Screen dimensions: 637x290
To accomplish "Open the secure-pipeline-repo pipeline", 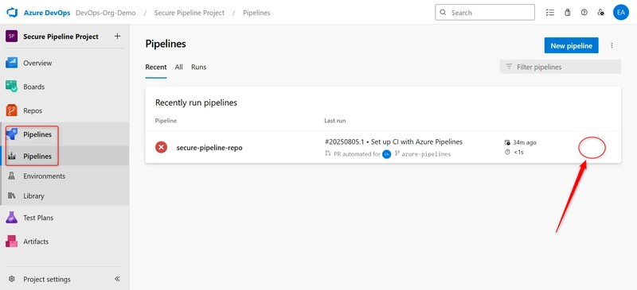I will pos(209,148).
